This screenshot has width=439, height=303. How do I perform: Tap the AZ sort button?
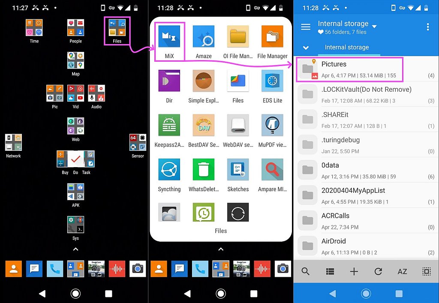pyautogui.click(x=402, y=271)
